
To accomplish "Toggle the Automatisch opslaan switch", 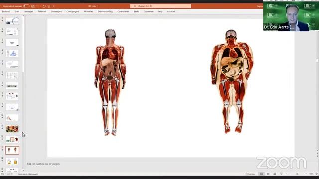I will (x=26, y=6).
